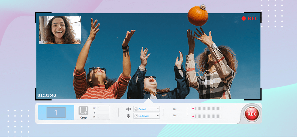This screenshot has width=297, height=137.
Task: Click the speaker system audio icon
Action: (x=129, y=109)
